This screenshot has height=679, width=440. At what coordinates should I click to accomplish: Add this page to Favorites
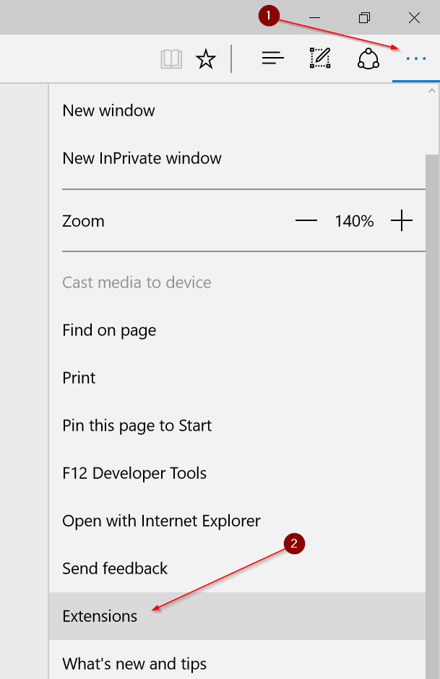[x=206, y=59]
